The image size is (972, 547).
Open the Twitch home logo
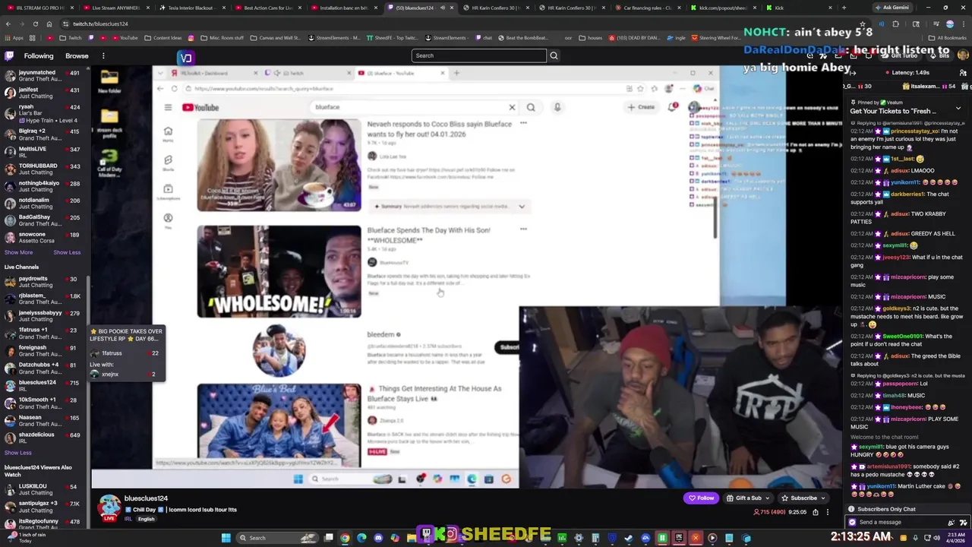pos(9,55)
